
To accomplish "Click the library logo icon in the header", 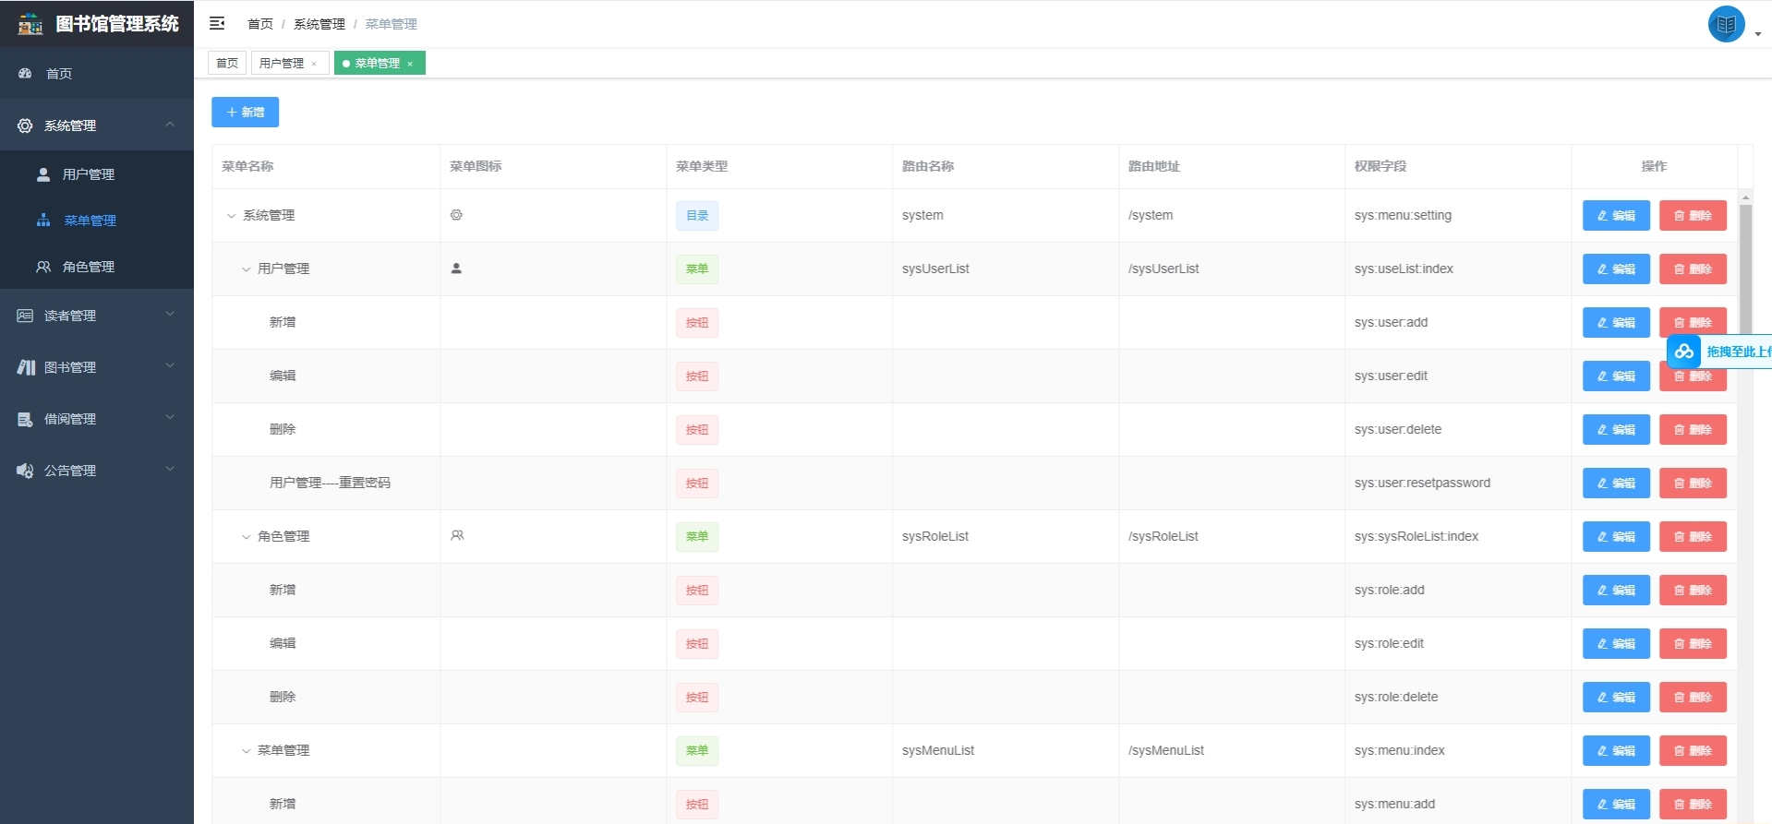I will 30,24.
